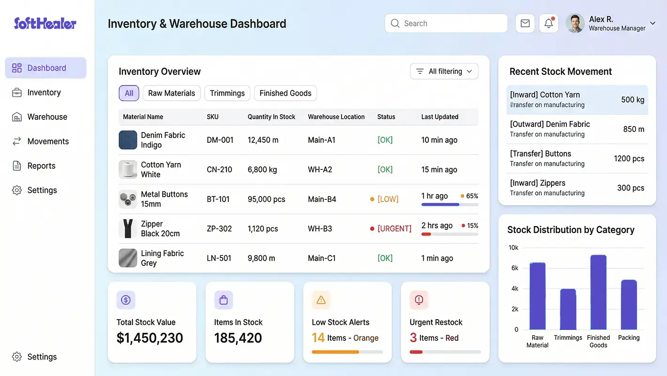The height and width of the screenshot is (376, 667).
Task: Click the notification bell icon
Action: tap(548, 23)
